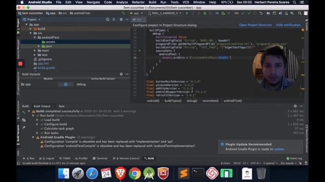Screen dimensions: 325x182
Task: Click the Project panel settings gear
Action: 121,19
